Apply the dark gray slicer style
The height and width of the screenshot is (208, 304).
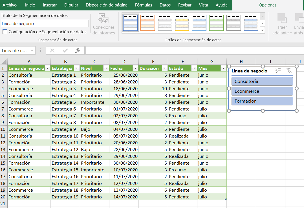point(233,23)
